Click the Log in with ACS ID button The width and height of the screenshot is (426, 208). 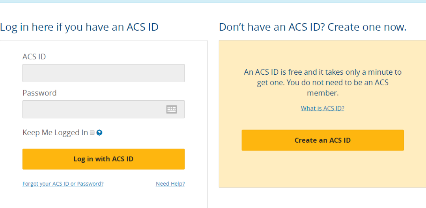[x=103, y=159]
